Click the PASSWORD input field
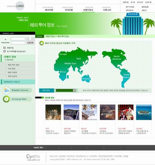The image size is (155, 165). pos(18,43)
